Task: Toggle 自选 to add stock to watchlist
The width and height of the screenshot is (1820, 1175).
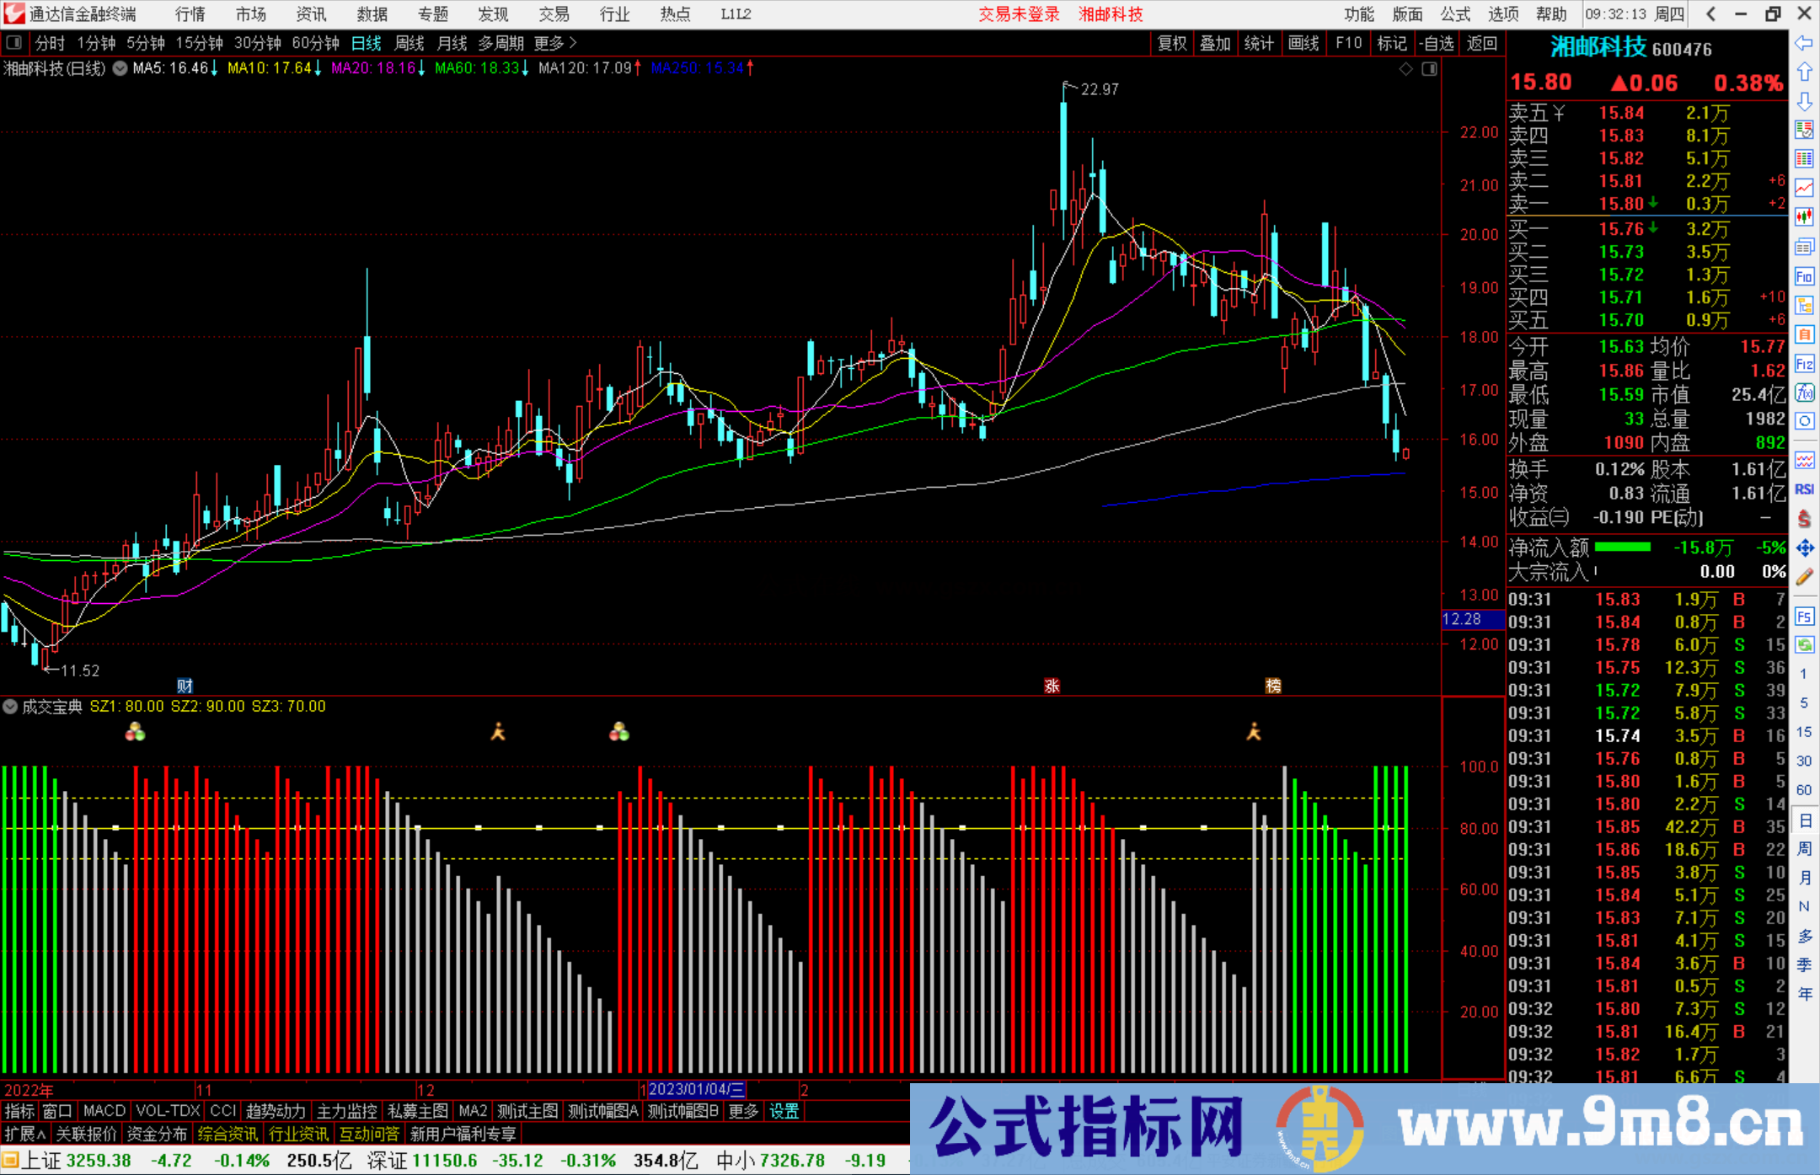Action: 1438,43
